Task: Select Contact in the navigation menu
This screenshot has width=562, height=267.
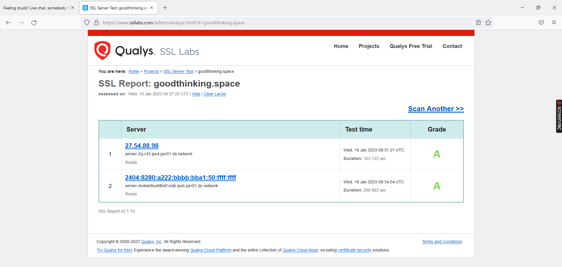Action: 452,46
